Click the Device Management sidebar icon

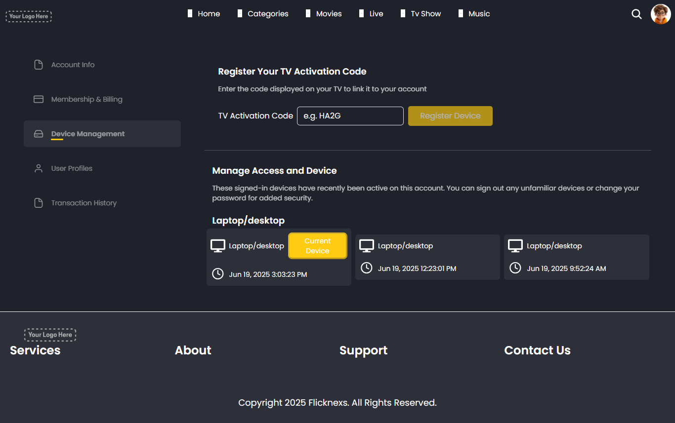39,134
